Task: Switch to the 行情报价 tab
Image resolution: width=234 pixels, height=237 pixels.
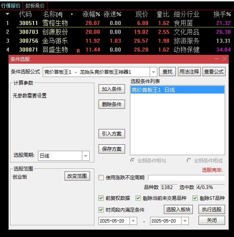Action: 11,6
